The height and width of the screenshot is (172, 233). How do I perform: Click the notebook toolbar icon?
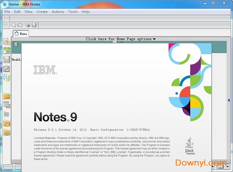pyautogui.click(x=34, y=25)
